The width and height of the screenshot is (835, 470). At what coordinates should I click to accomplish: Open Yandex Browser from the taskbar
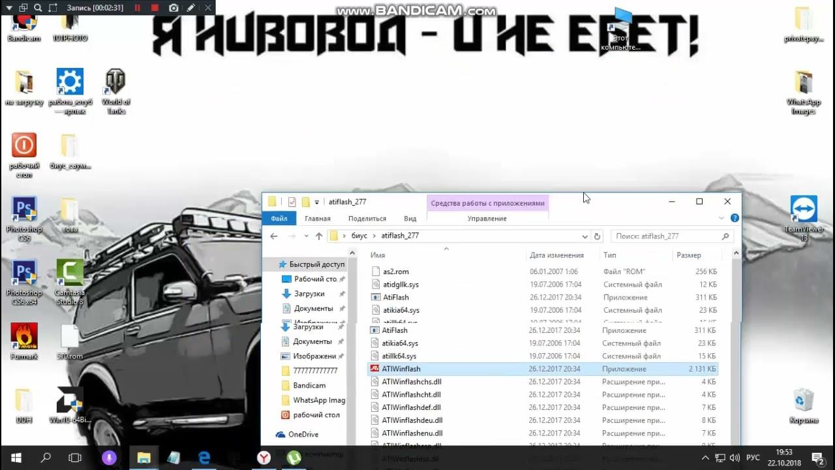click(x=264, y=458)
